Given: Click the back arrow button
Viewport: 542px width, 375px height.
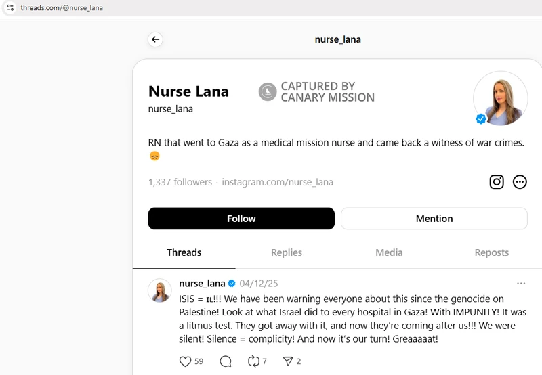Looking at the screenshot, I should (156, 39).
